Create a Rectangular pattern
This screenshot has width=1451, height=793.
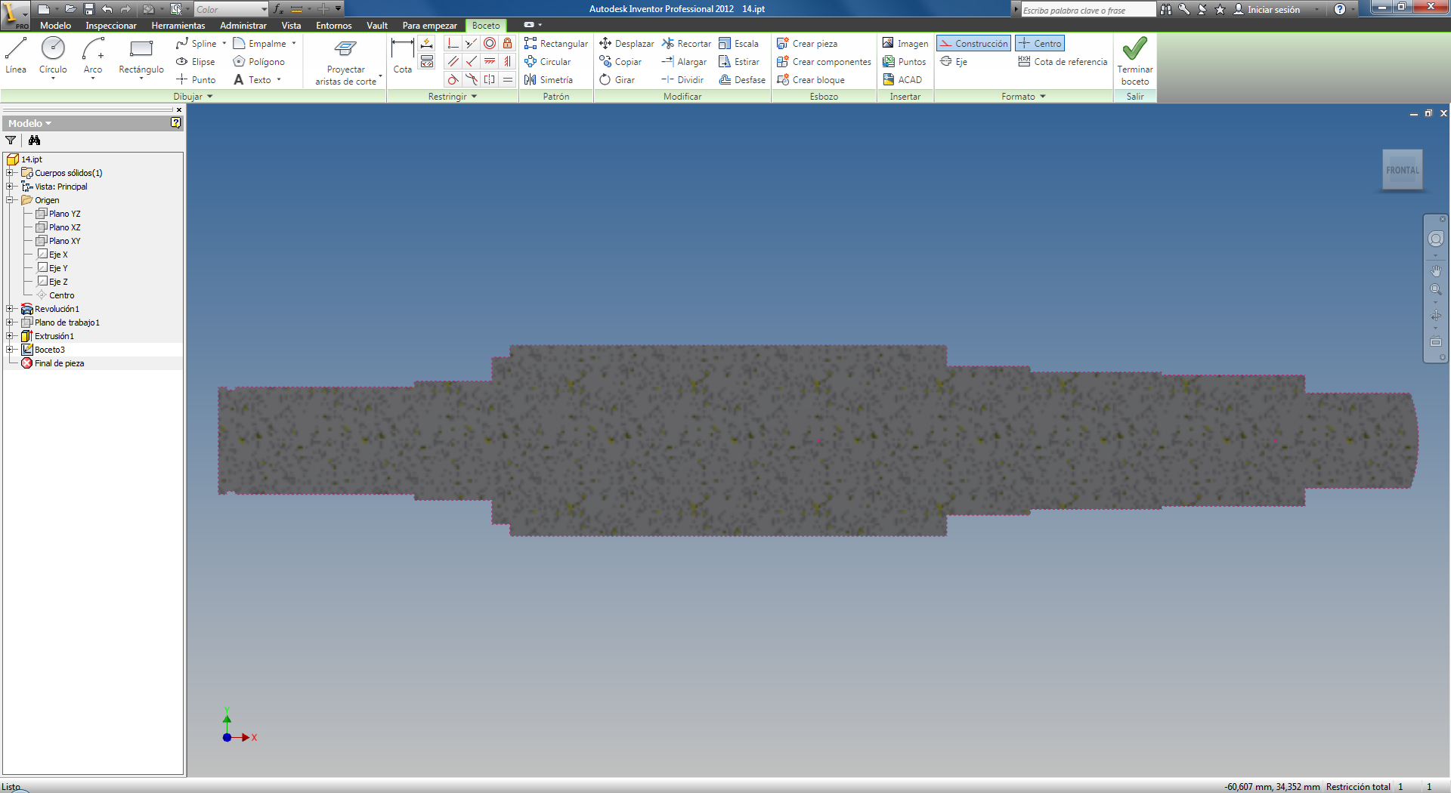coord(556,44)
